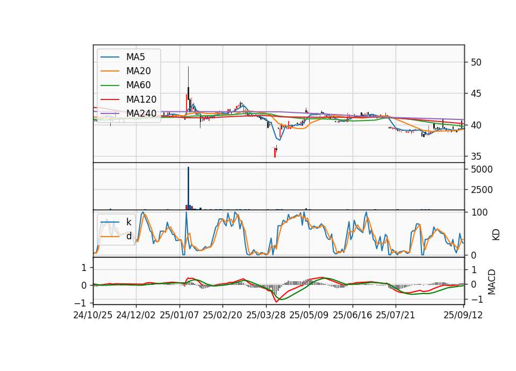Click the volume axis value 5000
This screenshot has width=516, height=371.
coord(482,169)
